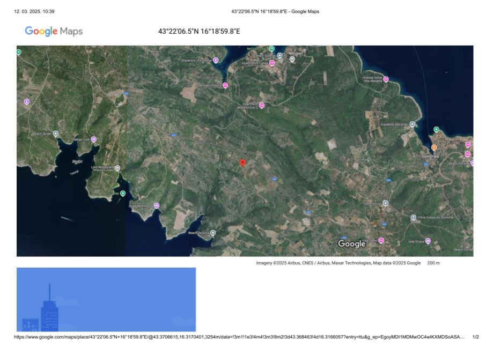Click the coordinates heading 43°22'06.5"N 16°18'59.8"E
The width and height of the screenshot is (493, 348).
point(199,31)
